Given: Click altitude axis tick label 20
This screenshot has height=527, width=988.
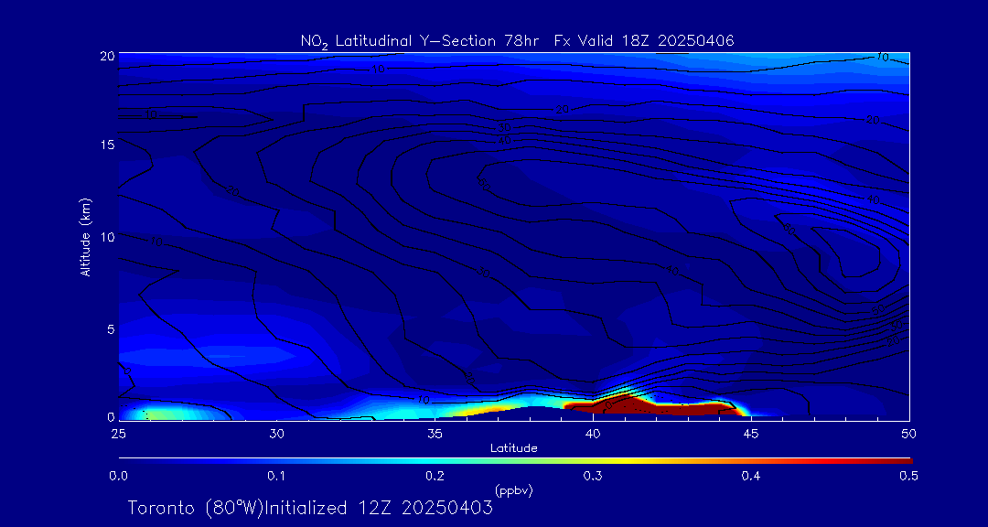Looking at the screenshot, I should pyautogui.click(x=107, y=56).
